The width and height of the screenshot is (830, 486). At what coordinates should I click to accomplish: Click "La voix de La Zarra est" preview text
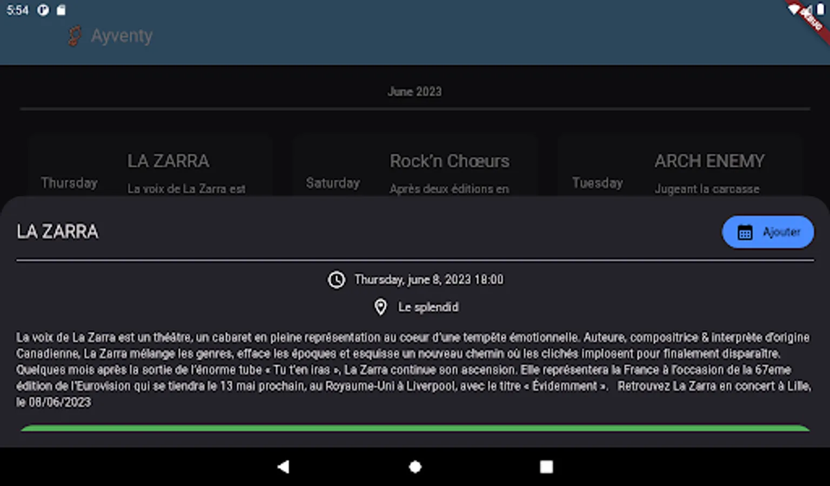tap(186, 189)
